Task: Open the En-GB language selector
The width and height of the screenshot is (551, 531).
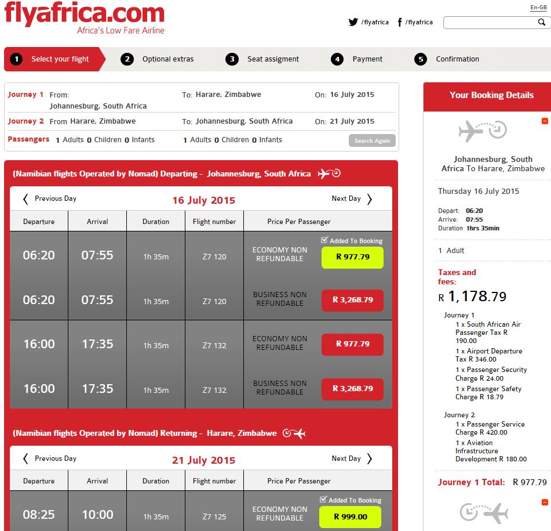Action: point(538,8)
